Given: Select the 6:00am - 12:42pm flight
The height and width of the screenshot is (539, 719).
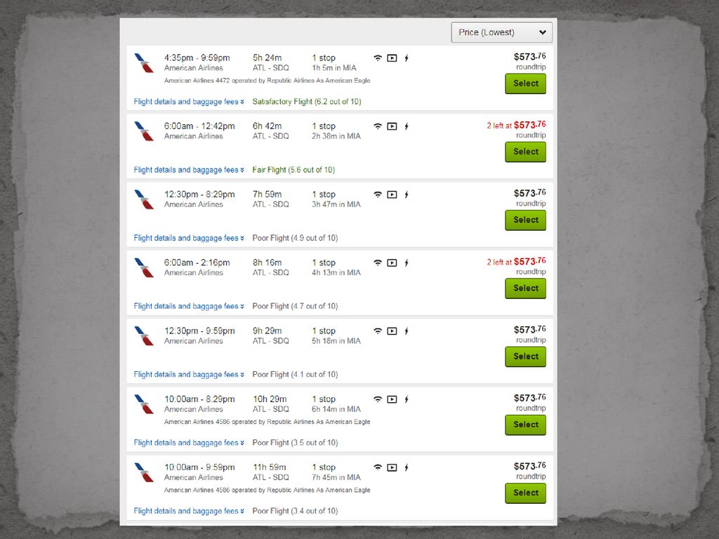Looking at the screenshot, I should 525,152.
